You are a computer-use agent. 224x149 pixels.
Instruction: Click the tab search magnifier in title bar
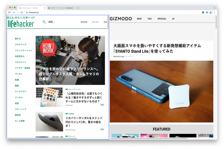coord(214,8)
